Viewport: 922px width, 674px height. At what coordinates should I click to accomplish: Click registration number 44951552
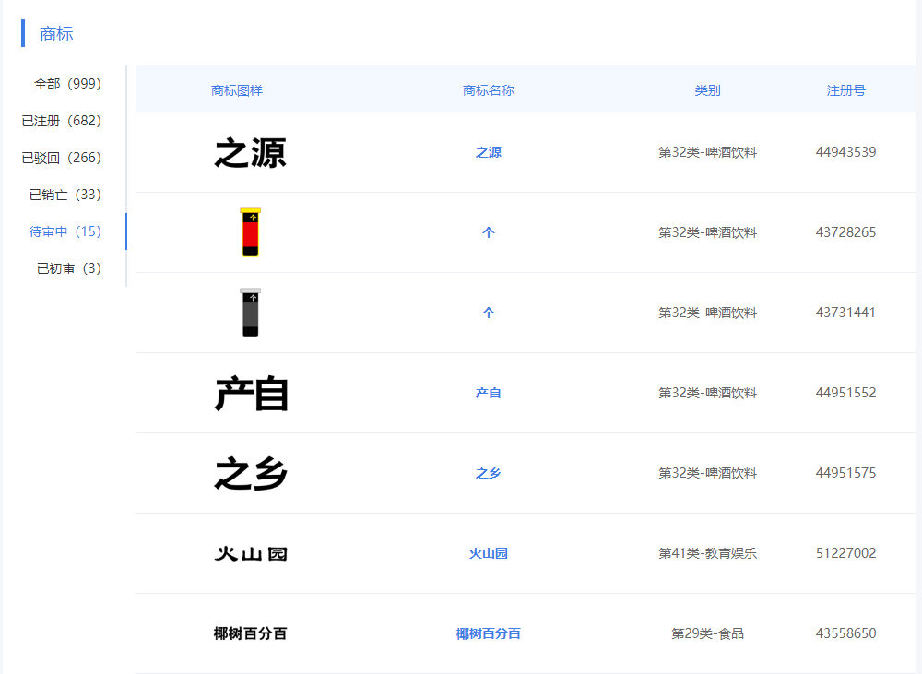pyautogui.click(x=845, y=393)
